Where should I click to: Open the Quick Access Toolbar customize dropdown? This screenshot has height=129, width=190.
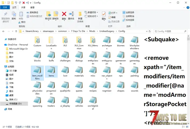point(30,3)
